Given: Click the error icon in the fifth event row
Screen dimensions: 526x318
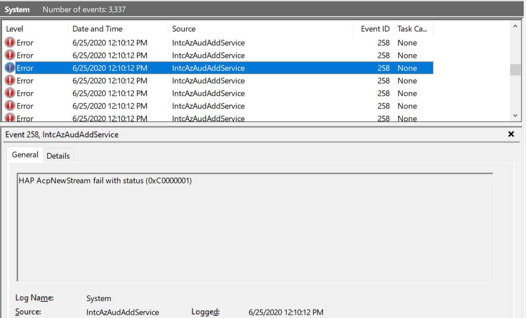Looking at the screenshot, I should coord(10,93).
